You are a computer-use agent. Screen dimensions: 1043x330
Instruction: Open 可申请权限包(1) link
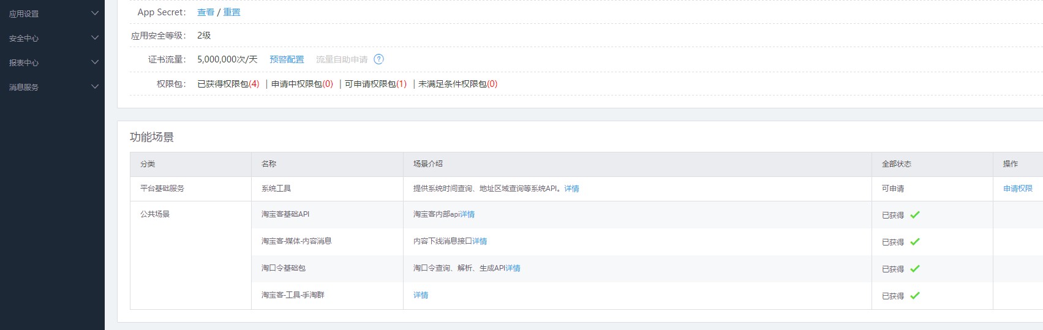(x=375, y=84)
